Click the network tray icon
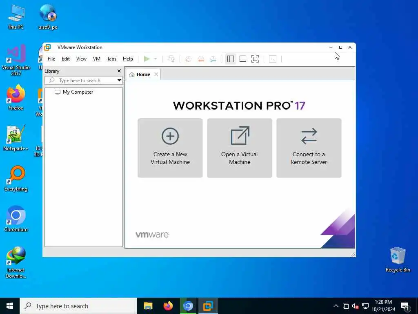This screenshot has height=314, width=418. coord(365,306)
